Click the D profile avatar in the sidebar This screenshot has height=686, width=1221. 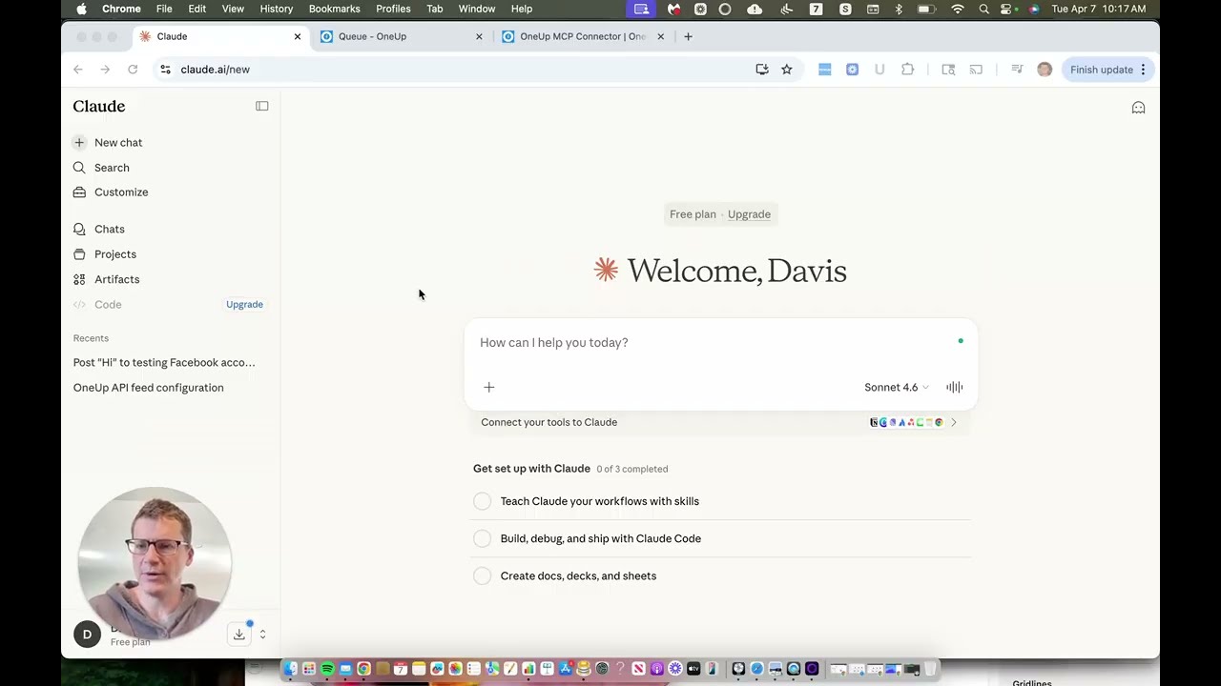pos(87,634)
